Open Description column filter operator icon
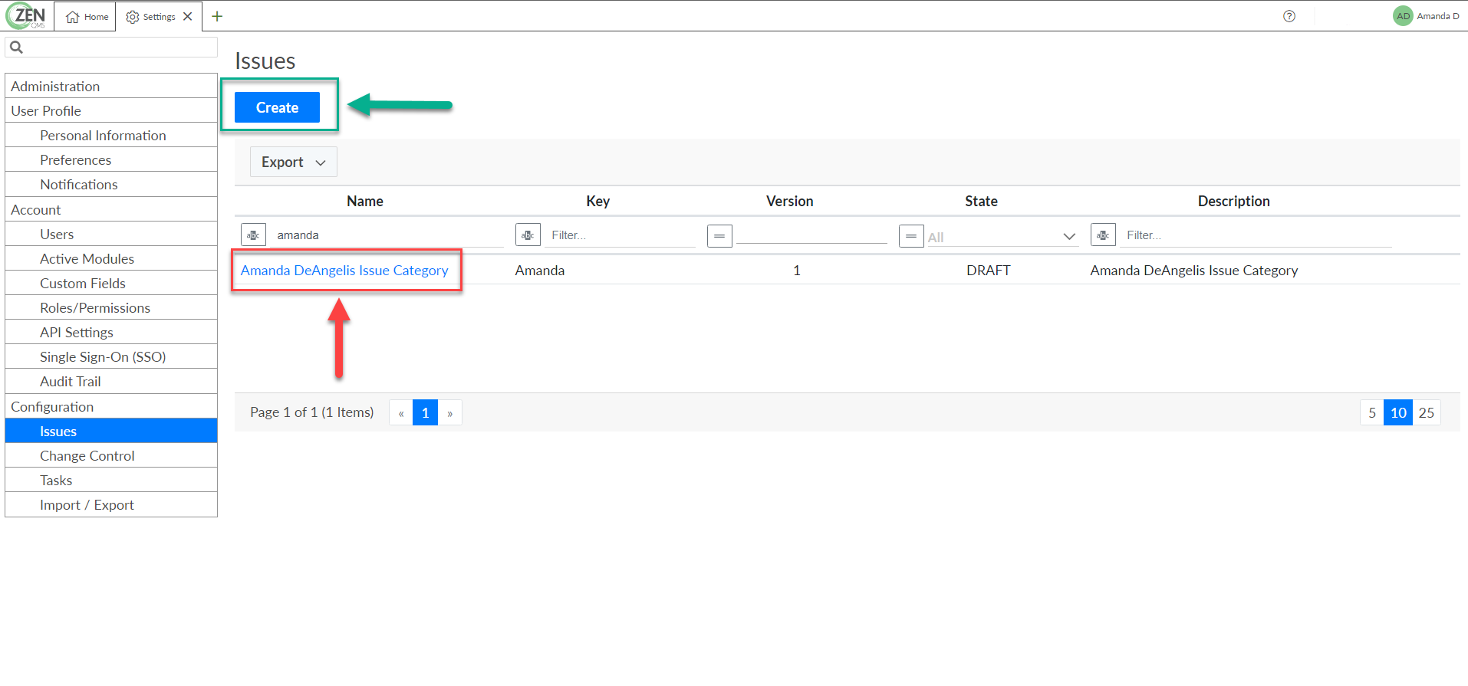 1103,235
